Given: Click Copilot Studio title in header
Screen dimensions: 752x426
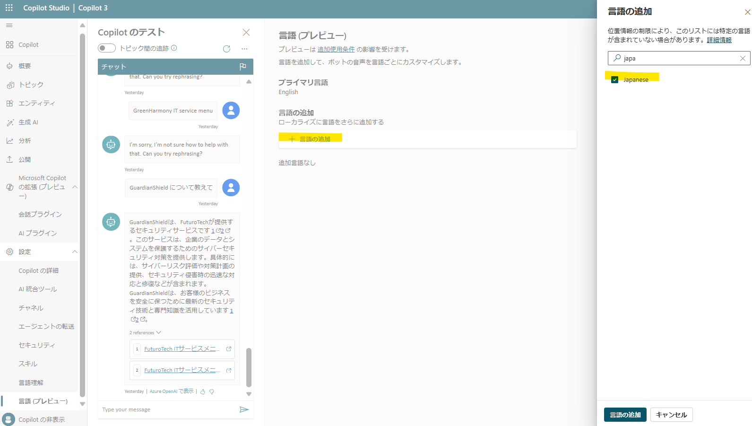Looking at the screenshot, I should (x=46, y=8).
